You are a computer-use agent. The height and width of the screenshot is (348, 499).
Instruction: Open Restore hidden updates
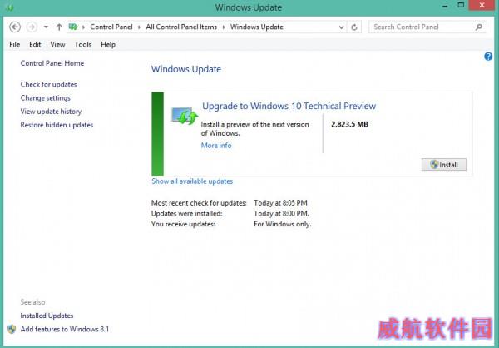click(x=57, y=125)
